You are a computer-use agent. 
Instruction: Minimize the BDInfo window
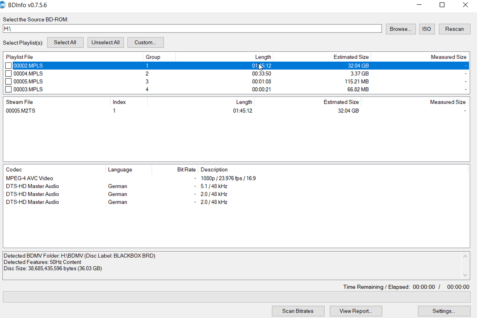point(419,5)
